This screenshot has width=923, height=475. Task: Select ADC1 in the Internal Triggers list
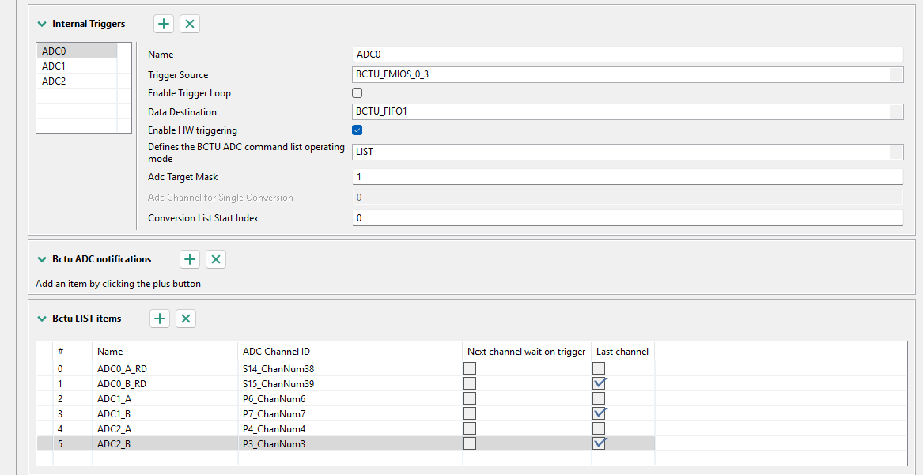coord(77,66)
